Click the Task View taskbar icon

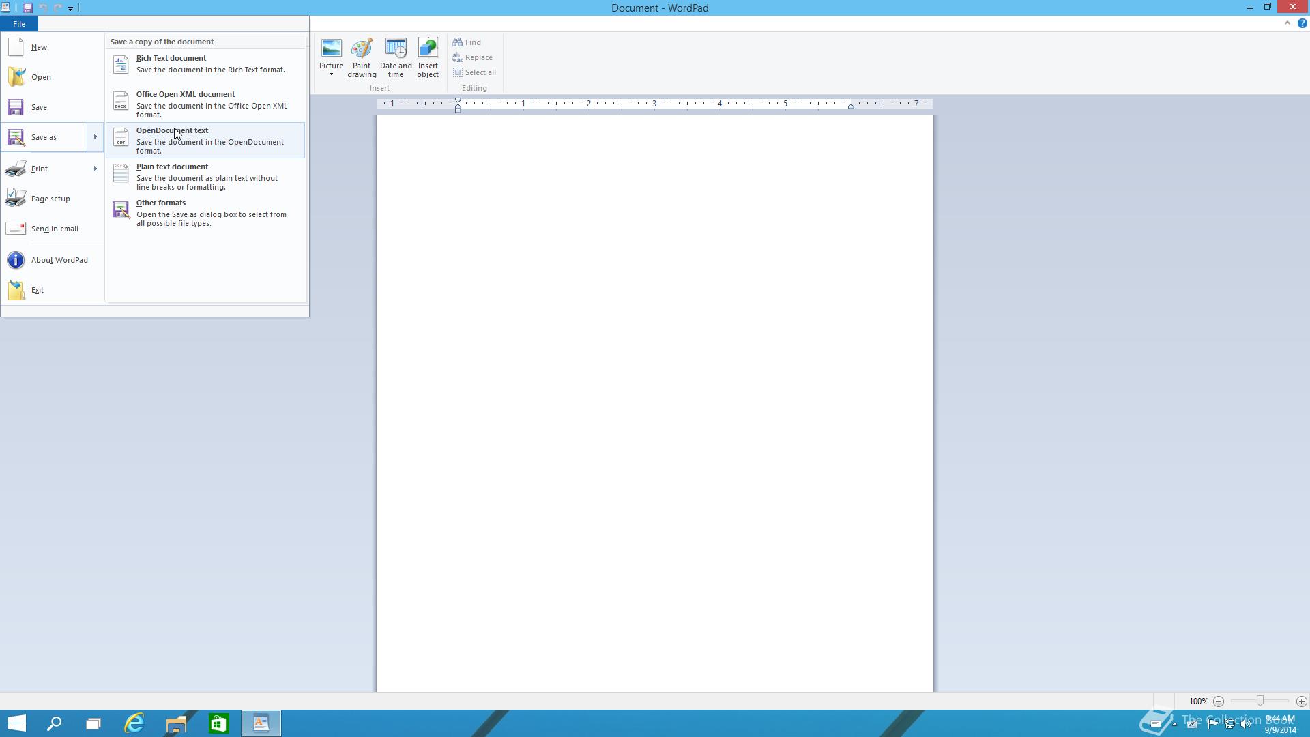click(x=93, y=723)
